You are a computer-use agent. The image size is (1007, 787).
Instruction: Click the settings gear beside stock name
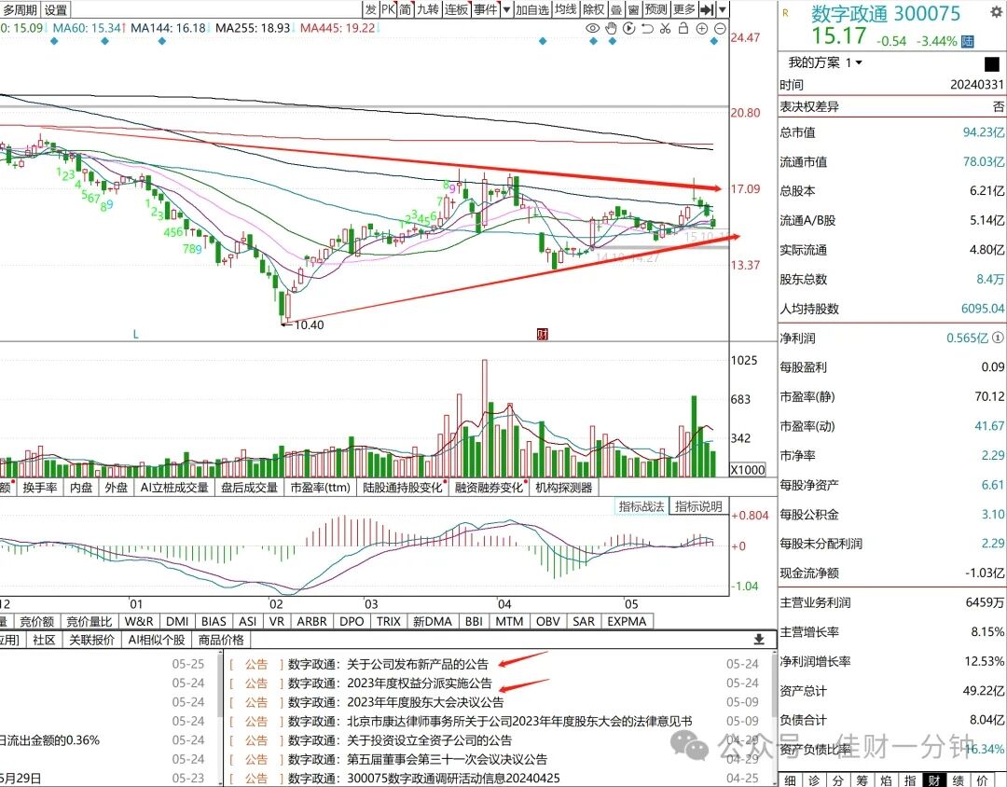click(x=996, y=11)
